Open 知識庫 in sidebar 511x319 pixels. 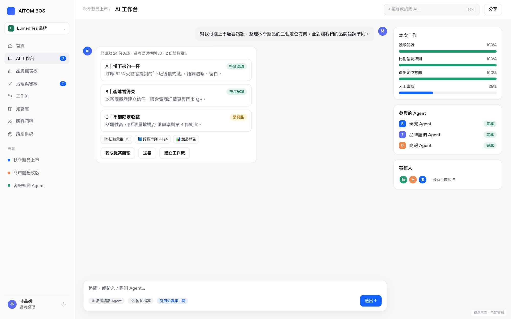point(37,109)
